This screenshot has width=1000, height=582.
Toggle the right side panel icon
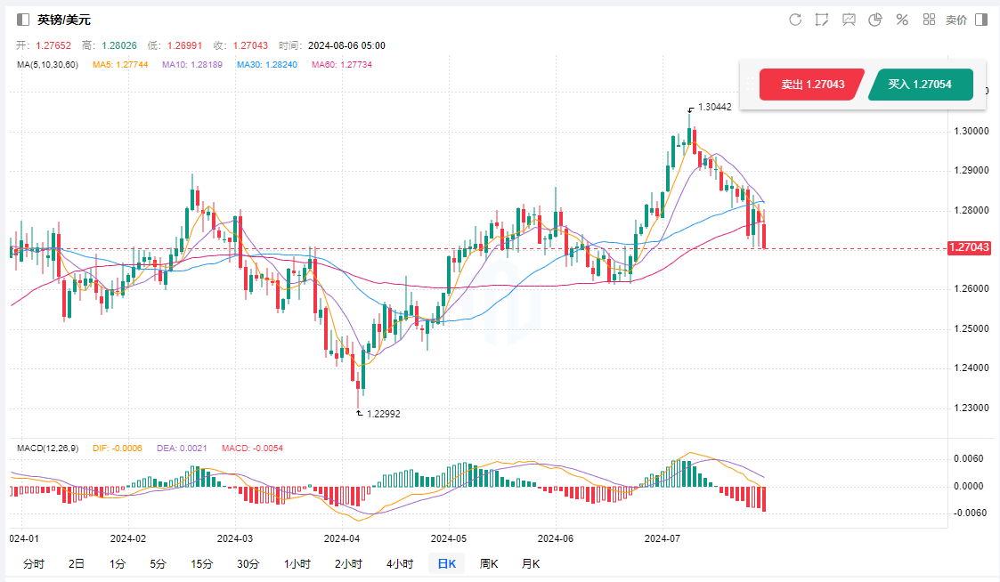[x=981, y=20]
